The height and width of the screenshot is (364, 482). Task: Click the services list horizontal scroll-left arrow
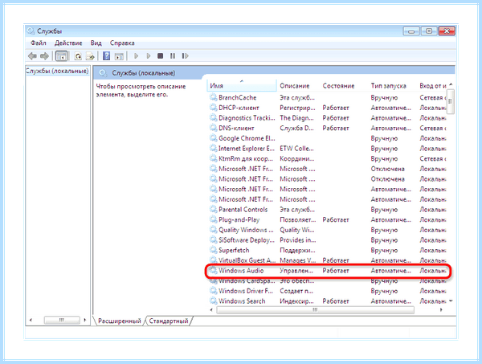(x=211, y=310)
